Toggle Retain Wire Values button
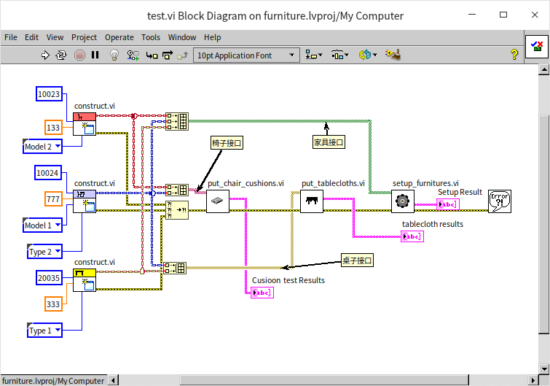 point(133,55)
